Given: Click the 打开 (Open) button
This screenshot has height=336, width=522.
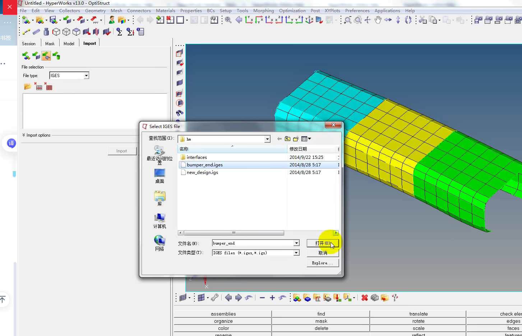Looking at the screenshot, I should click(322, 243).
